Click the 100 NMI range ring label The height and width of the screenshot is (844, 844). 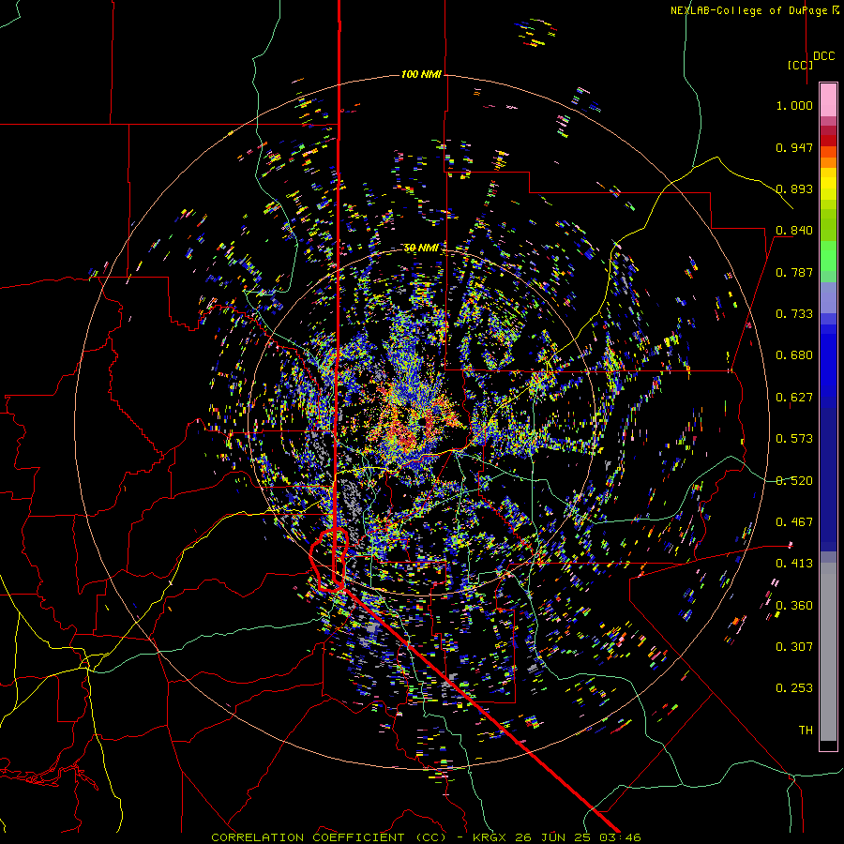[x=421, y=74]
